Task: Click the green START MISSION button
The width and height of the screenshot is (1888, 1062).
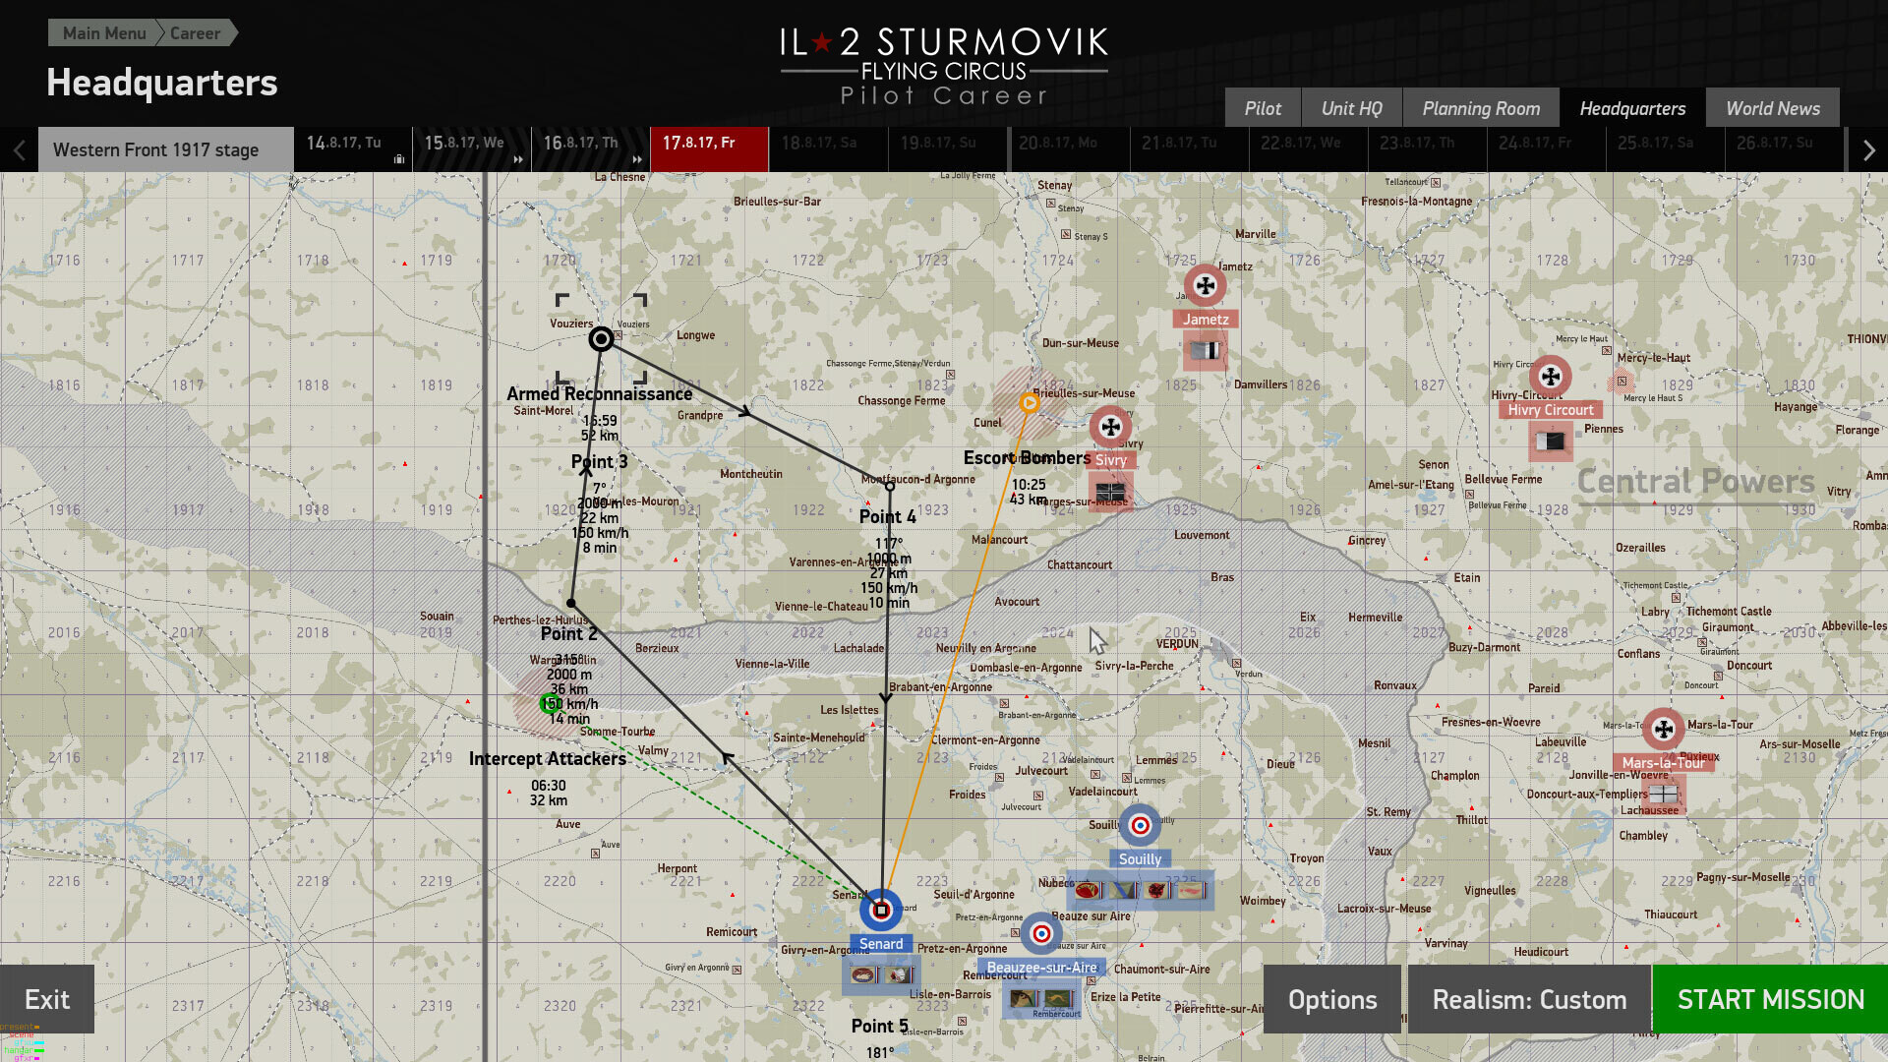Action: point(1770,999)
